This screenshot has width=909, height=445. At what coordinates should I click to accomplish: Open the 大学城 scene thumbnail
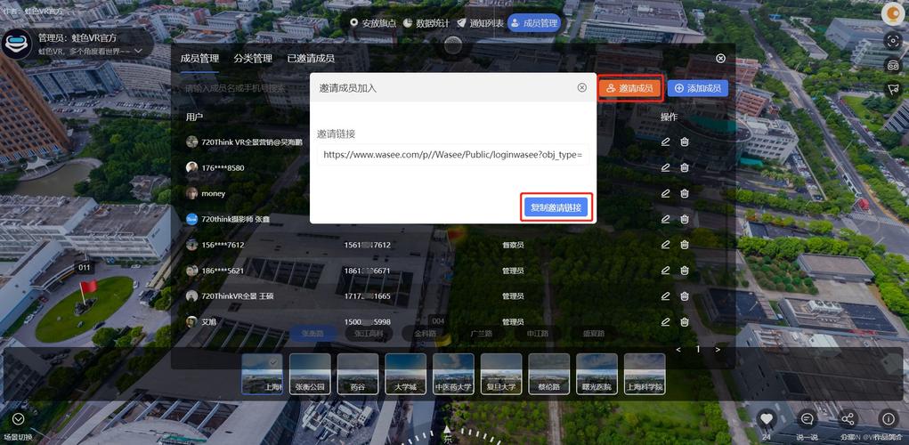coord(406,375)
